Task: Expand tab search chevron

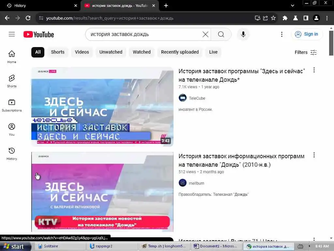Action: point(293,6)
